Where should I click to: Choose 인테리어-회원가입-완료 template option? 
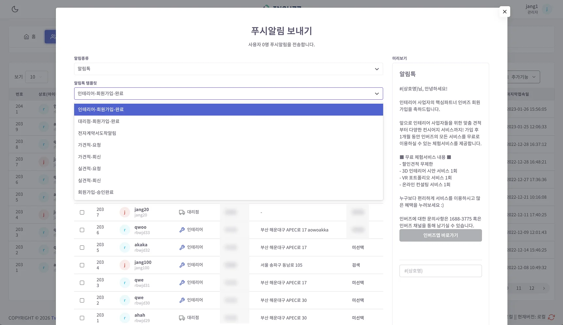(228, 110)
